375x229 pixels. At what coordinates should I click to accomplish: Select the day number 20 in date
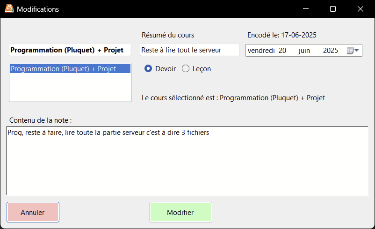pyautogui.click(x=282, y=51)
